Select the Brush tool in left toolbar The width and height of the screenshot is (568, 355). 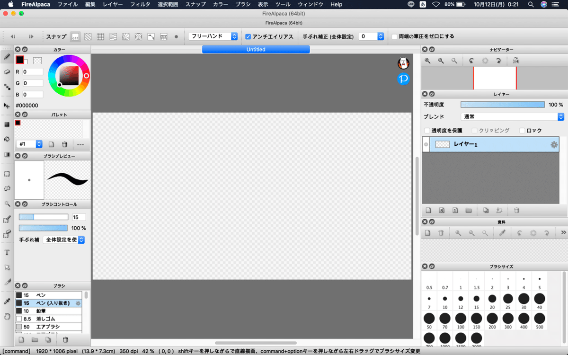[x=7, y=57]
